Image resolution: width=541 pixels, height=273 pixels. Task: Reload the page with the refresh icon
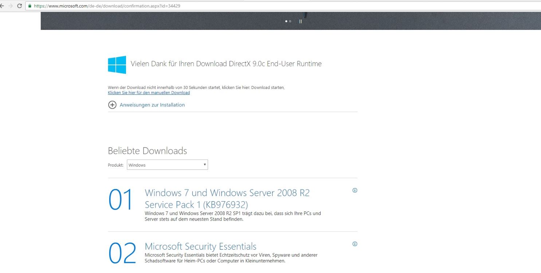(x=19, y=6)
